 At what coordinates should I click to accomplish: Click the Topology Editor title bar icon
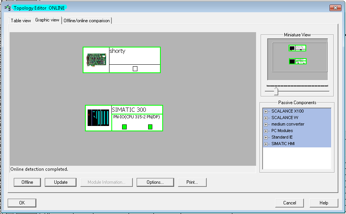pyautogui.click(x=7, y=8)
